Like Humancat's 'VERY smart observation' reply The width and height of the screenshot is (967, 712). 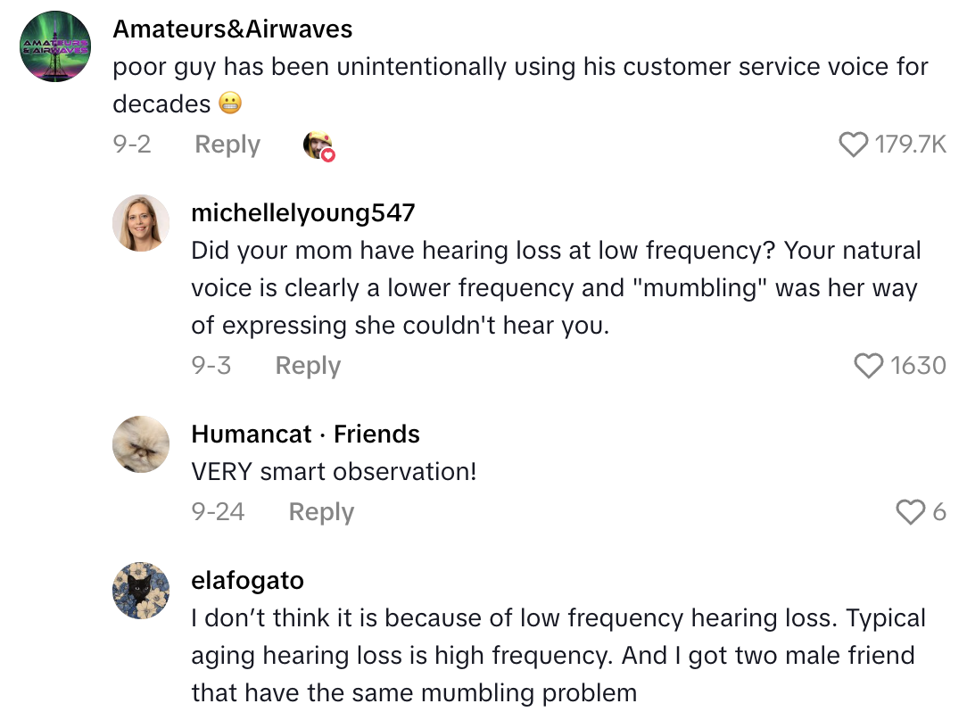coord(911,512)
